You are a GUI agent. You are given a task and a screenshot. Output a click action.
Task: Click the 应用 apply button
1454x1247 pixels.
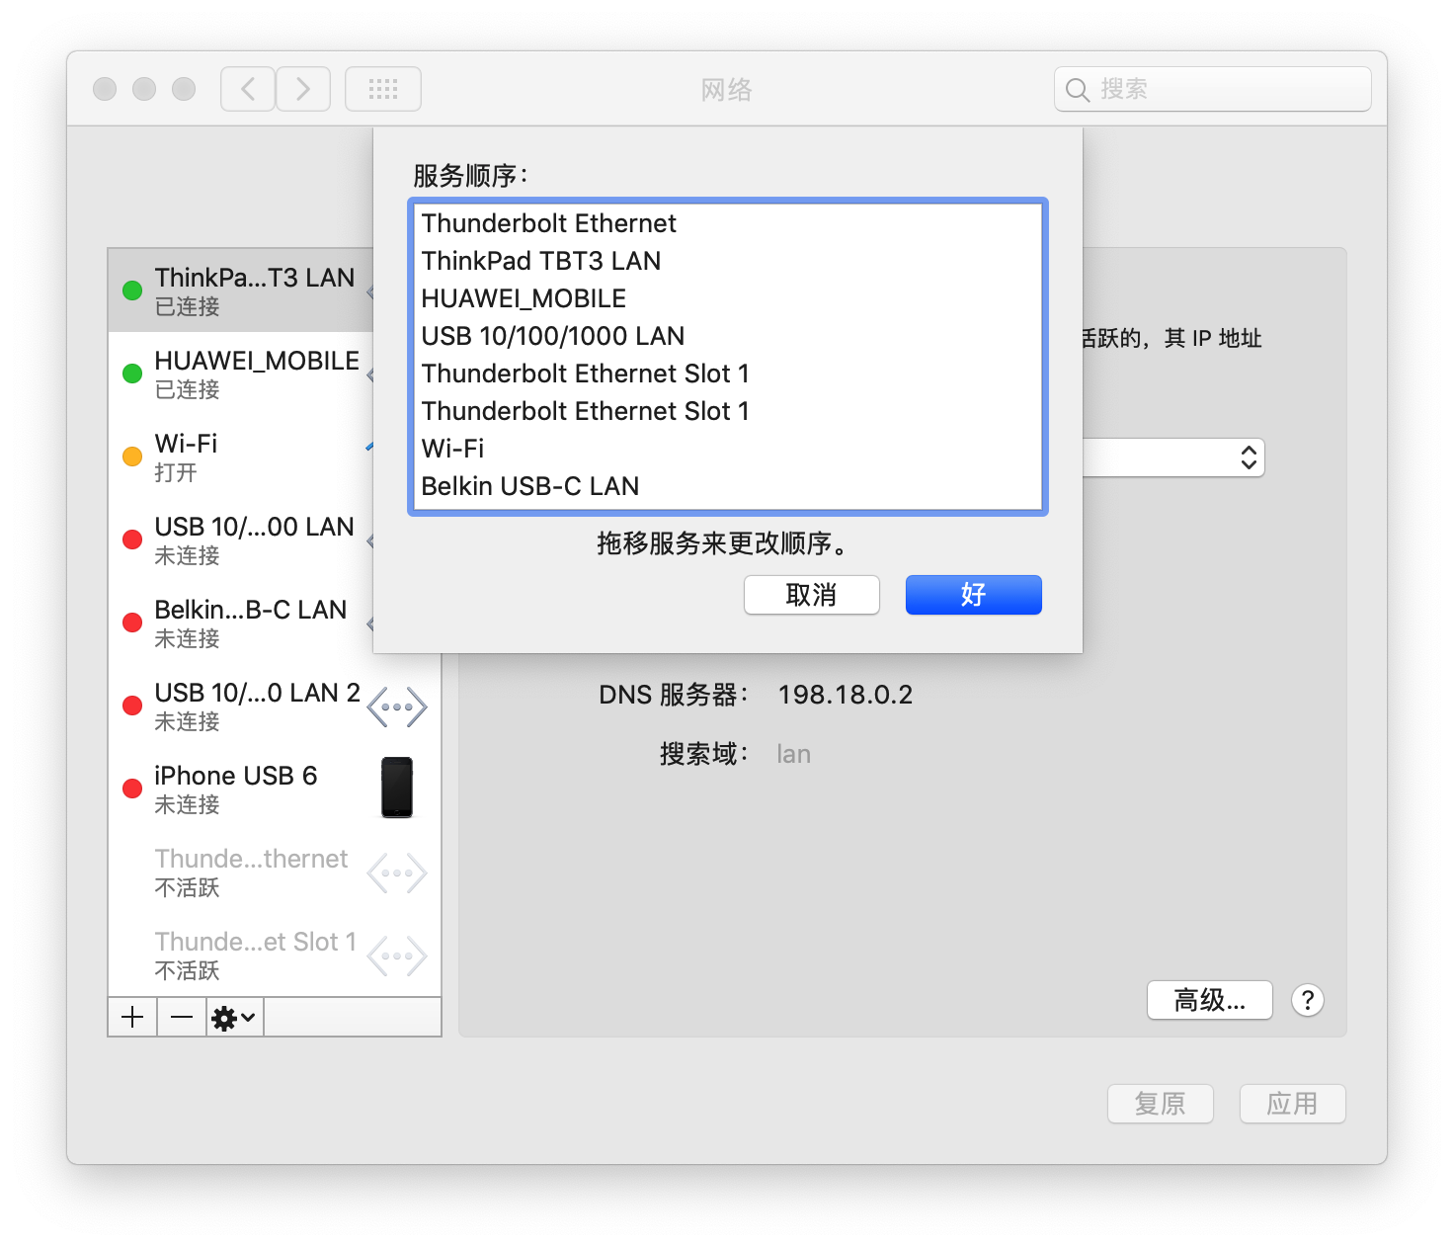(x=1293, y=1104)
